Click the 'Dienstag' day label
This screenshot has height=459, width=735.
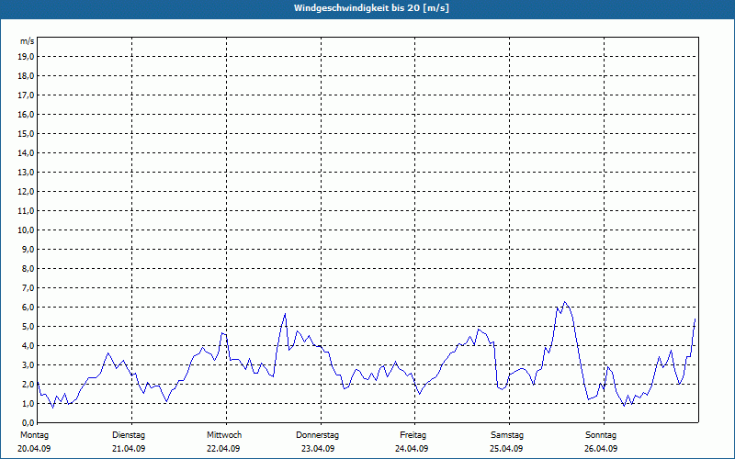pos(129,435)
